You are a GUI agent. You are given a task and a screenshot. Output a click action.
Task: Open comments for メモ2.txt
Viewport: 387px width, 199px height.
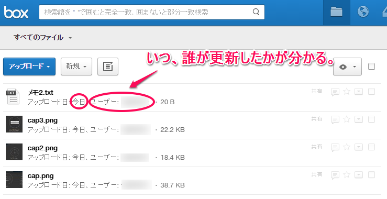tap(335, 92)
